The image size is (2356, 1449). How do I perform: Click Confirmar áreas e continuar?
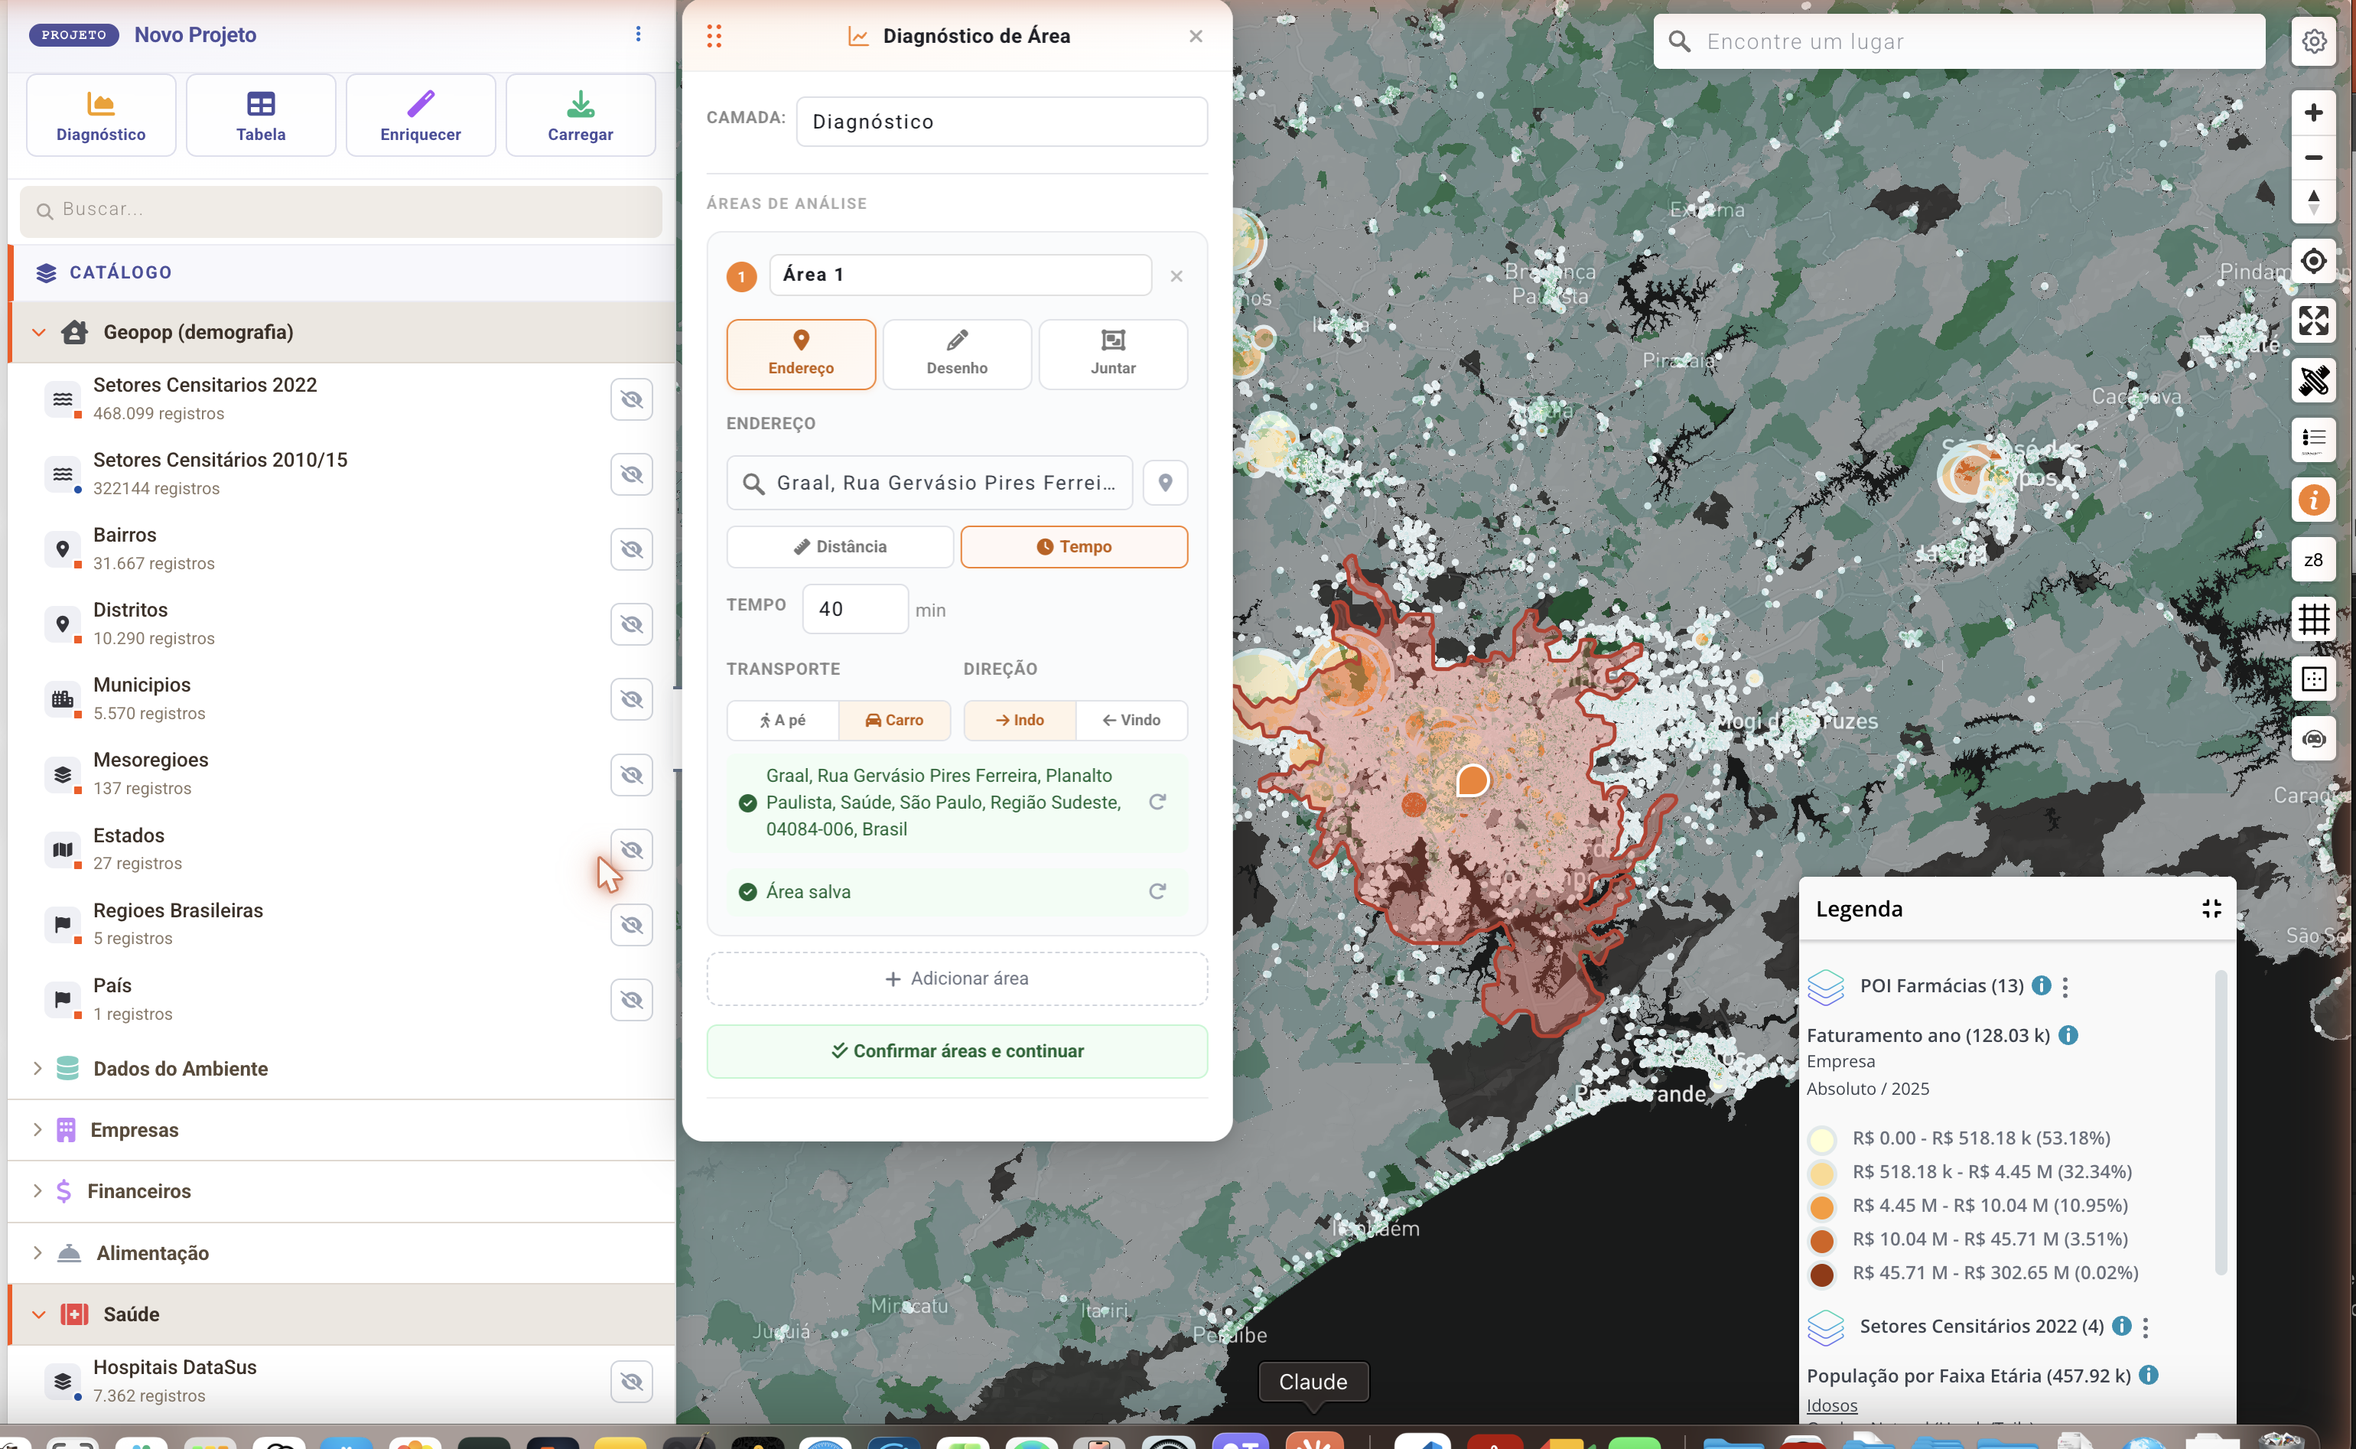(957, 1051)
